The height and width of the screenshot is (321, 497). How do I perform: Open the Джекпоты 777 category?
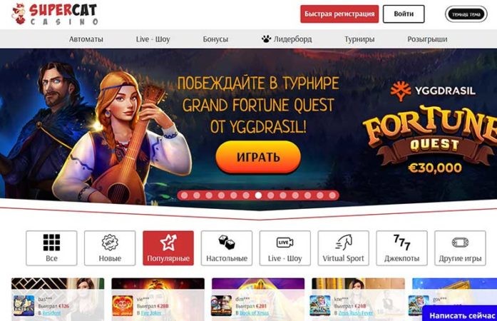point(401,248)
